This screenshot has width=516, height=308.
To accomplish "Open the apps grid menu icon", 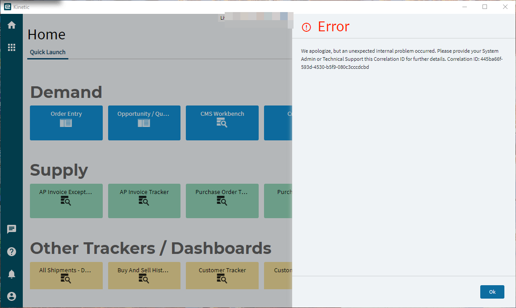I will [x=12, y=47].
